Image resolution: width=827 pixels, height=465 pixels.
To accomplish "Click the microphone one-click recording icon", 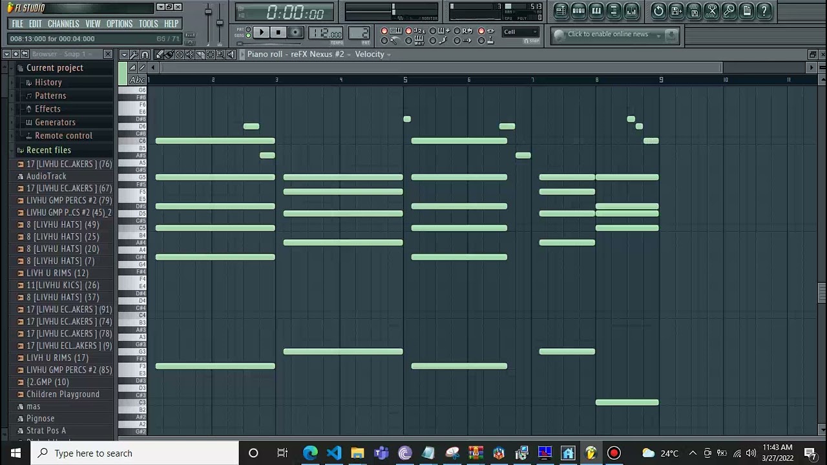I will [729, 10].
